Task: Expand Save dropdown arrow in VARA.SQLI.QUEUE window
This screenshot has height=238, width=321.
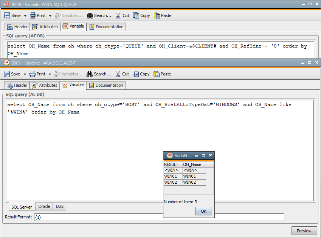Action: [25, 16]
